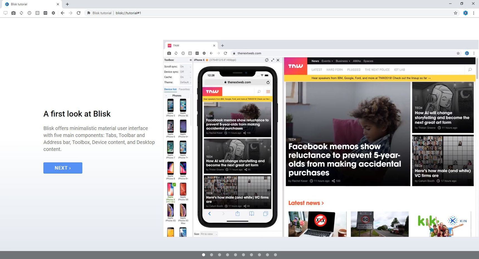Close the iPhone X device panel
This screenshot has height=259, width=479.
(278, 60)
